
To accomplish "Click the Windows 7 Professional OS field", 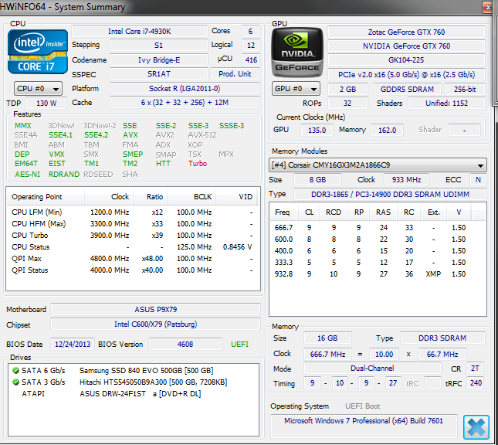I will tap(364, 426).
